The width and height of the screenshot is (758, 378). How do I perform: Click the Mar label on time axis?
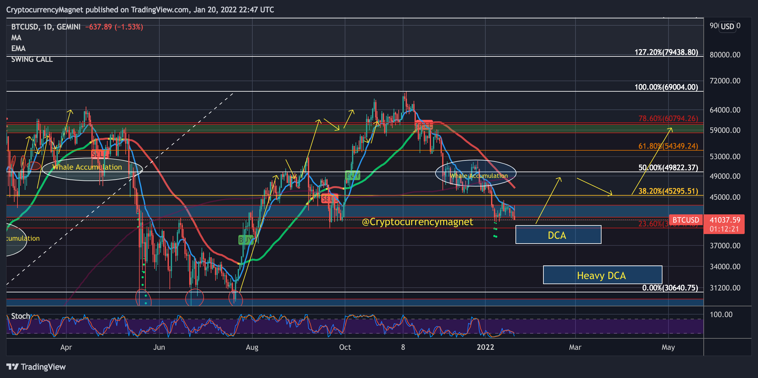[575, 347]
